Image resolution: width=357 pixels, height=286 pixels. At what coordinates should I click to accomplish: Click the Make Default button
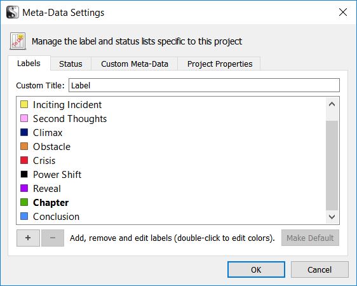click(310, 238)
